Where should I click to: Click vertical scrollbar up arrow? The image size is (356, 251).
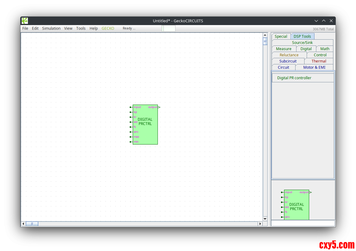[265, 35]
